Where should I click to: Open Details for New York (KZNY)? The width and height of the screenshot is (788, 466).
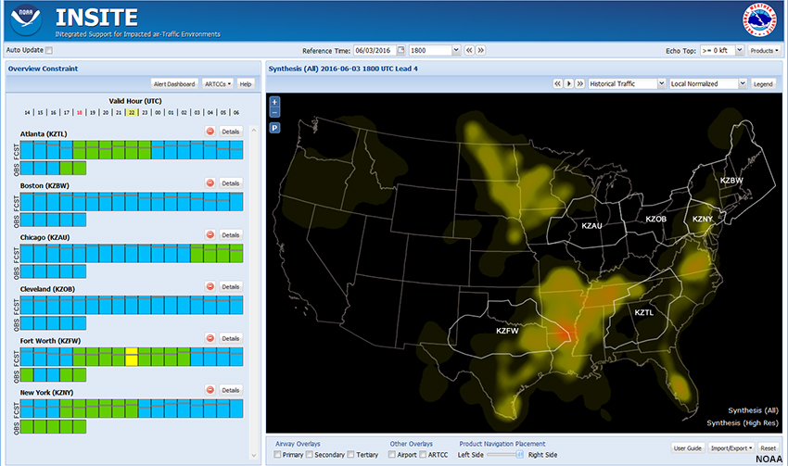point(231,390)
